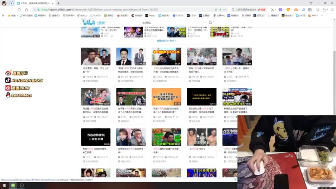
Task: Close the 大司马 search results tab
Action: pos(52,3)
